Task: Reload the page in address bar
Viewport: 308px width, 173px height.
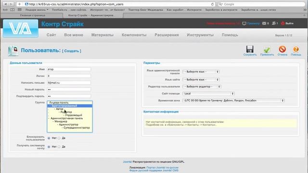Action: [212, 4]
